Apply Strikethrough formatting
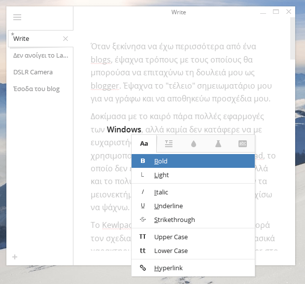Image resolution: width=305 pixels, height=284 pixels. (x=193, y=220)
